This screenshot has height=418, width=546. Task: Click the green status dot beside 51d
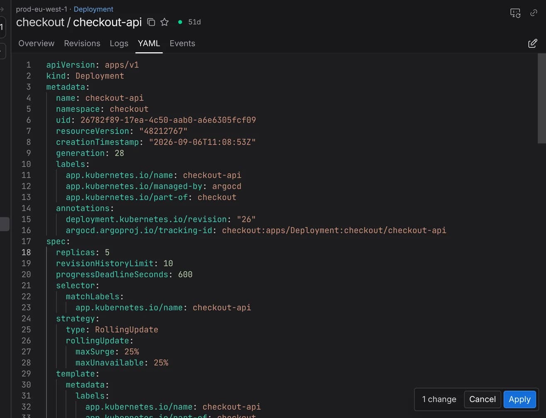tap(180, 22)
